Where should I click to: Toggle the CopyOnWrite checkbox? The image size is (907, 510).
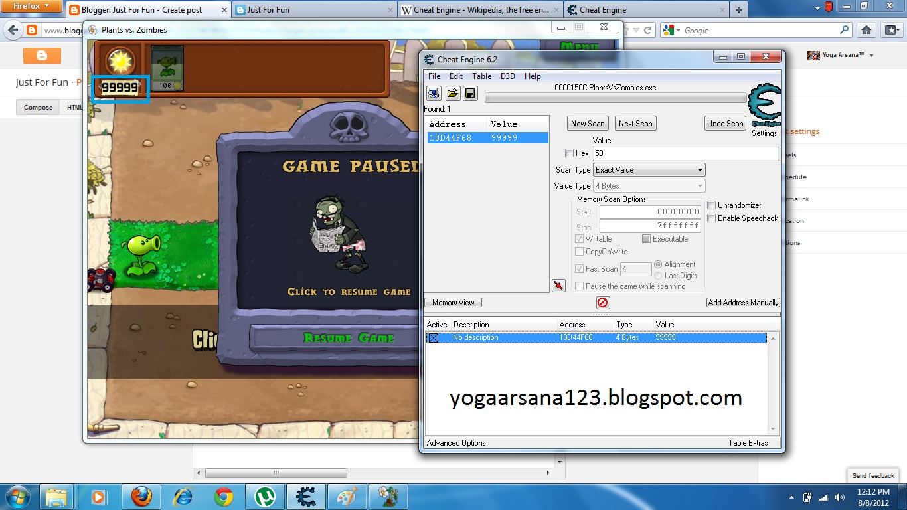point(579,252)
